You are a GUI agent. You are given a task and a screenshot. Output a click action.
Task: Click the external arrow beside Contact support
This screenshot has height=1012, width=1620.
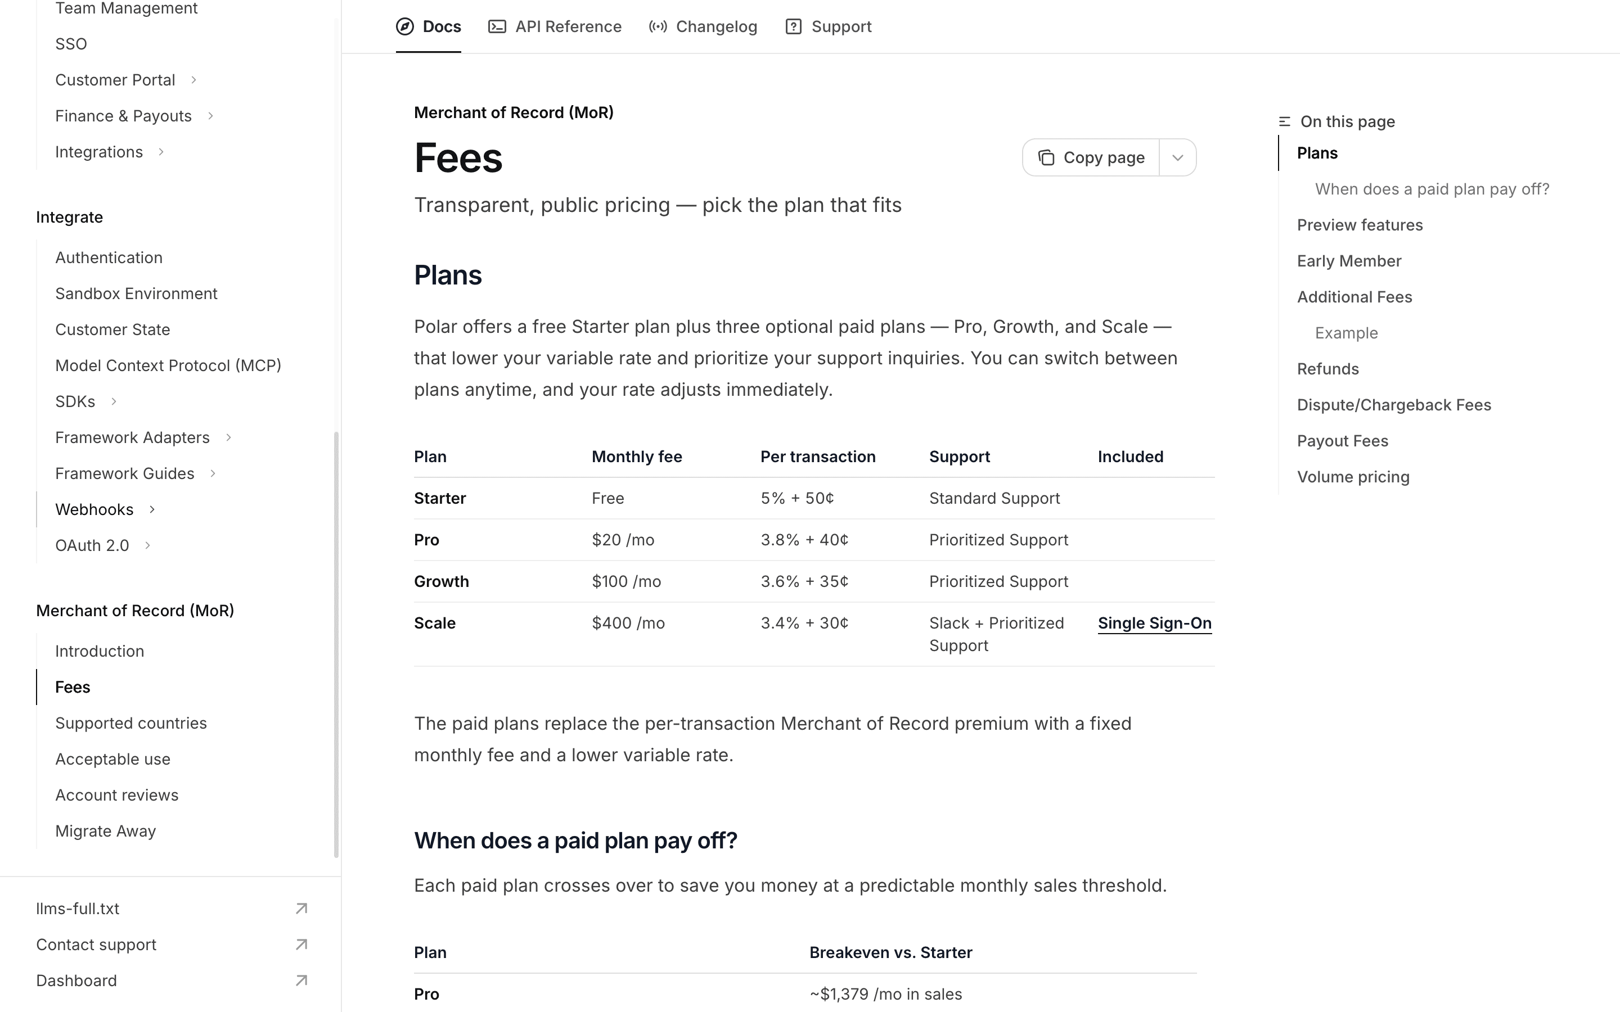pos(301,945)
